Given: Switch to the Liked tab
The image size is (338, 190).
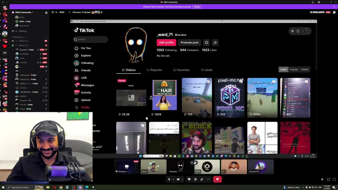Looking at the screenshot, I should point(206,70).
